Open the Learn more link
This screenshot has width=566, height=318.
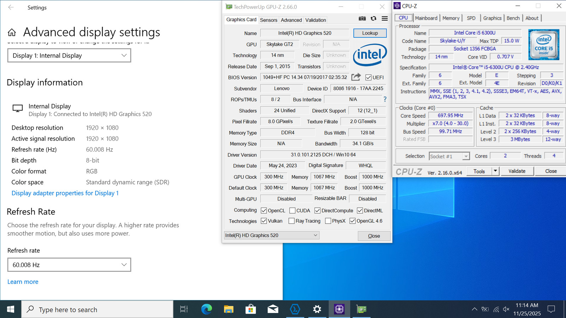coord(23,282)
